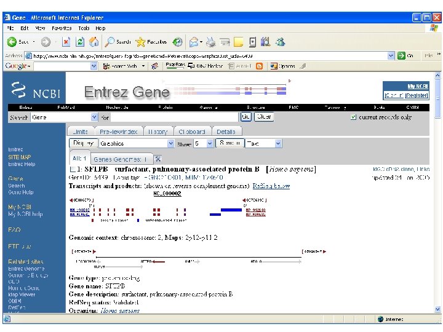Open the Edit menu
The image size is (443, 332).
24,28
